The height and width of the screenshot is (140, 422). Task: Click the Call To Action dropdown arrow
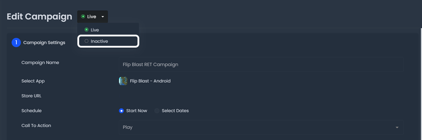pyautogui.click(x=397, y=127)
